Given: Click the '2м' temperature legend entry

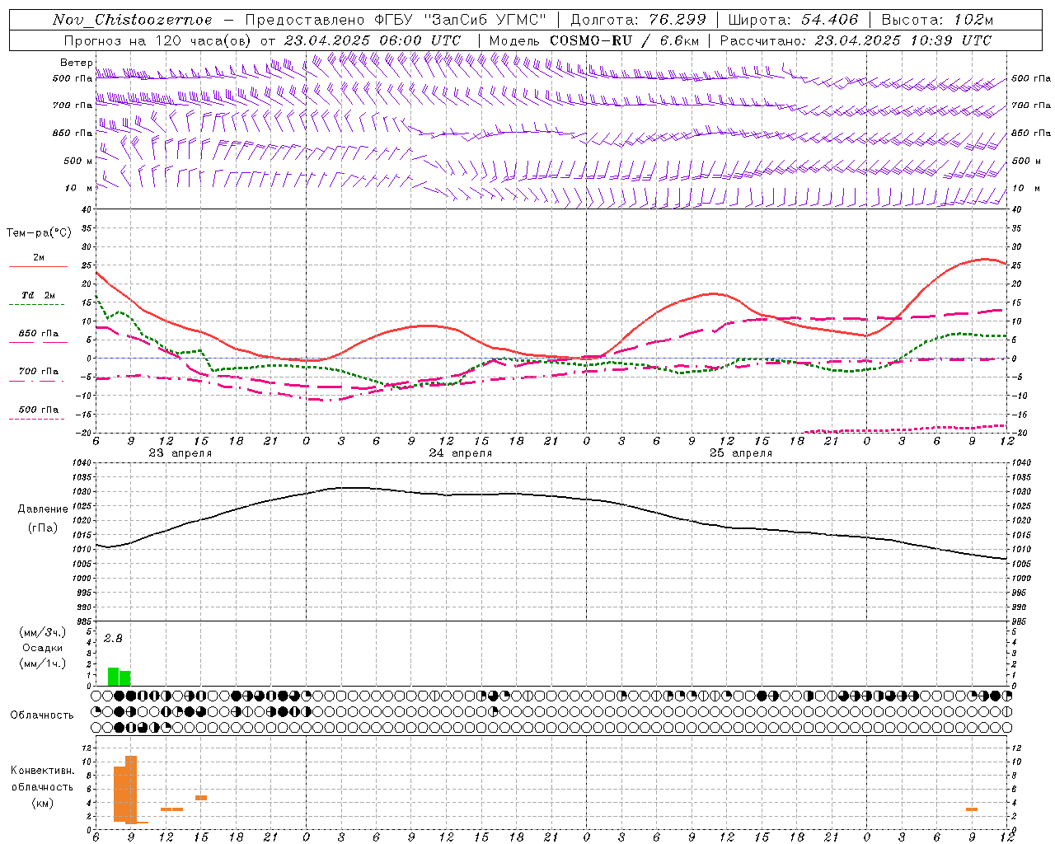Looking at the screenshot, I should (x=39, y=258).
